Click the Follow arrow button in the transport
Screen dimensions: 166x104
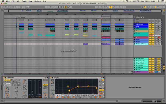(46, 7)
